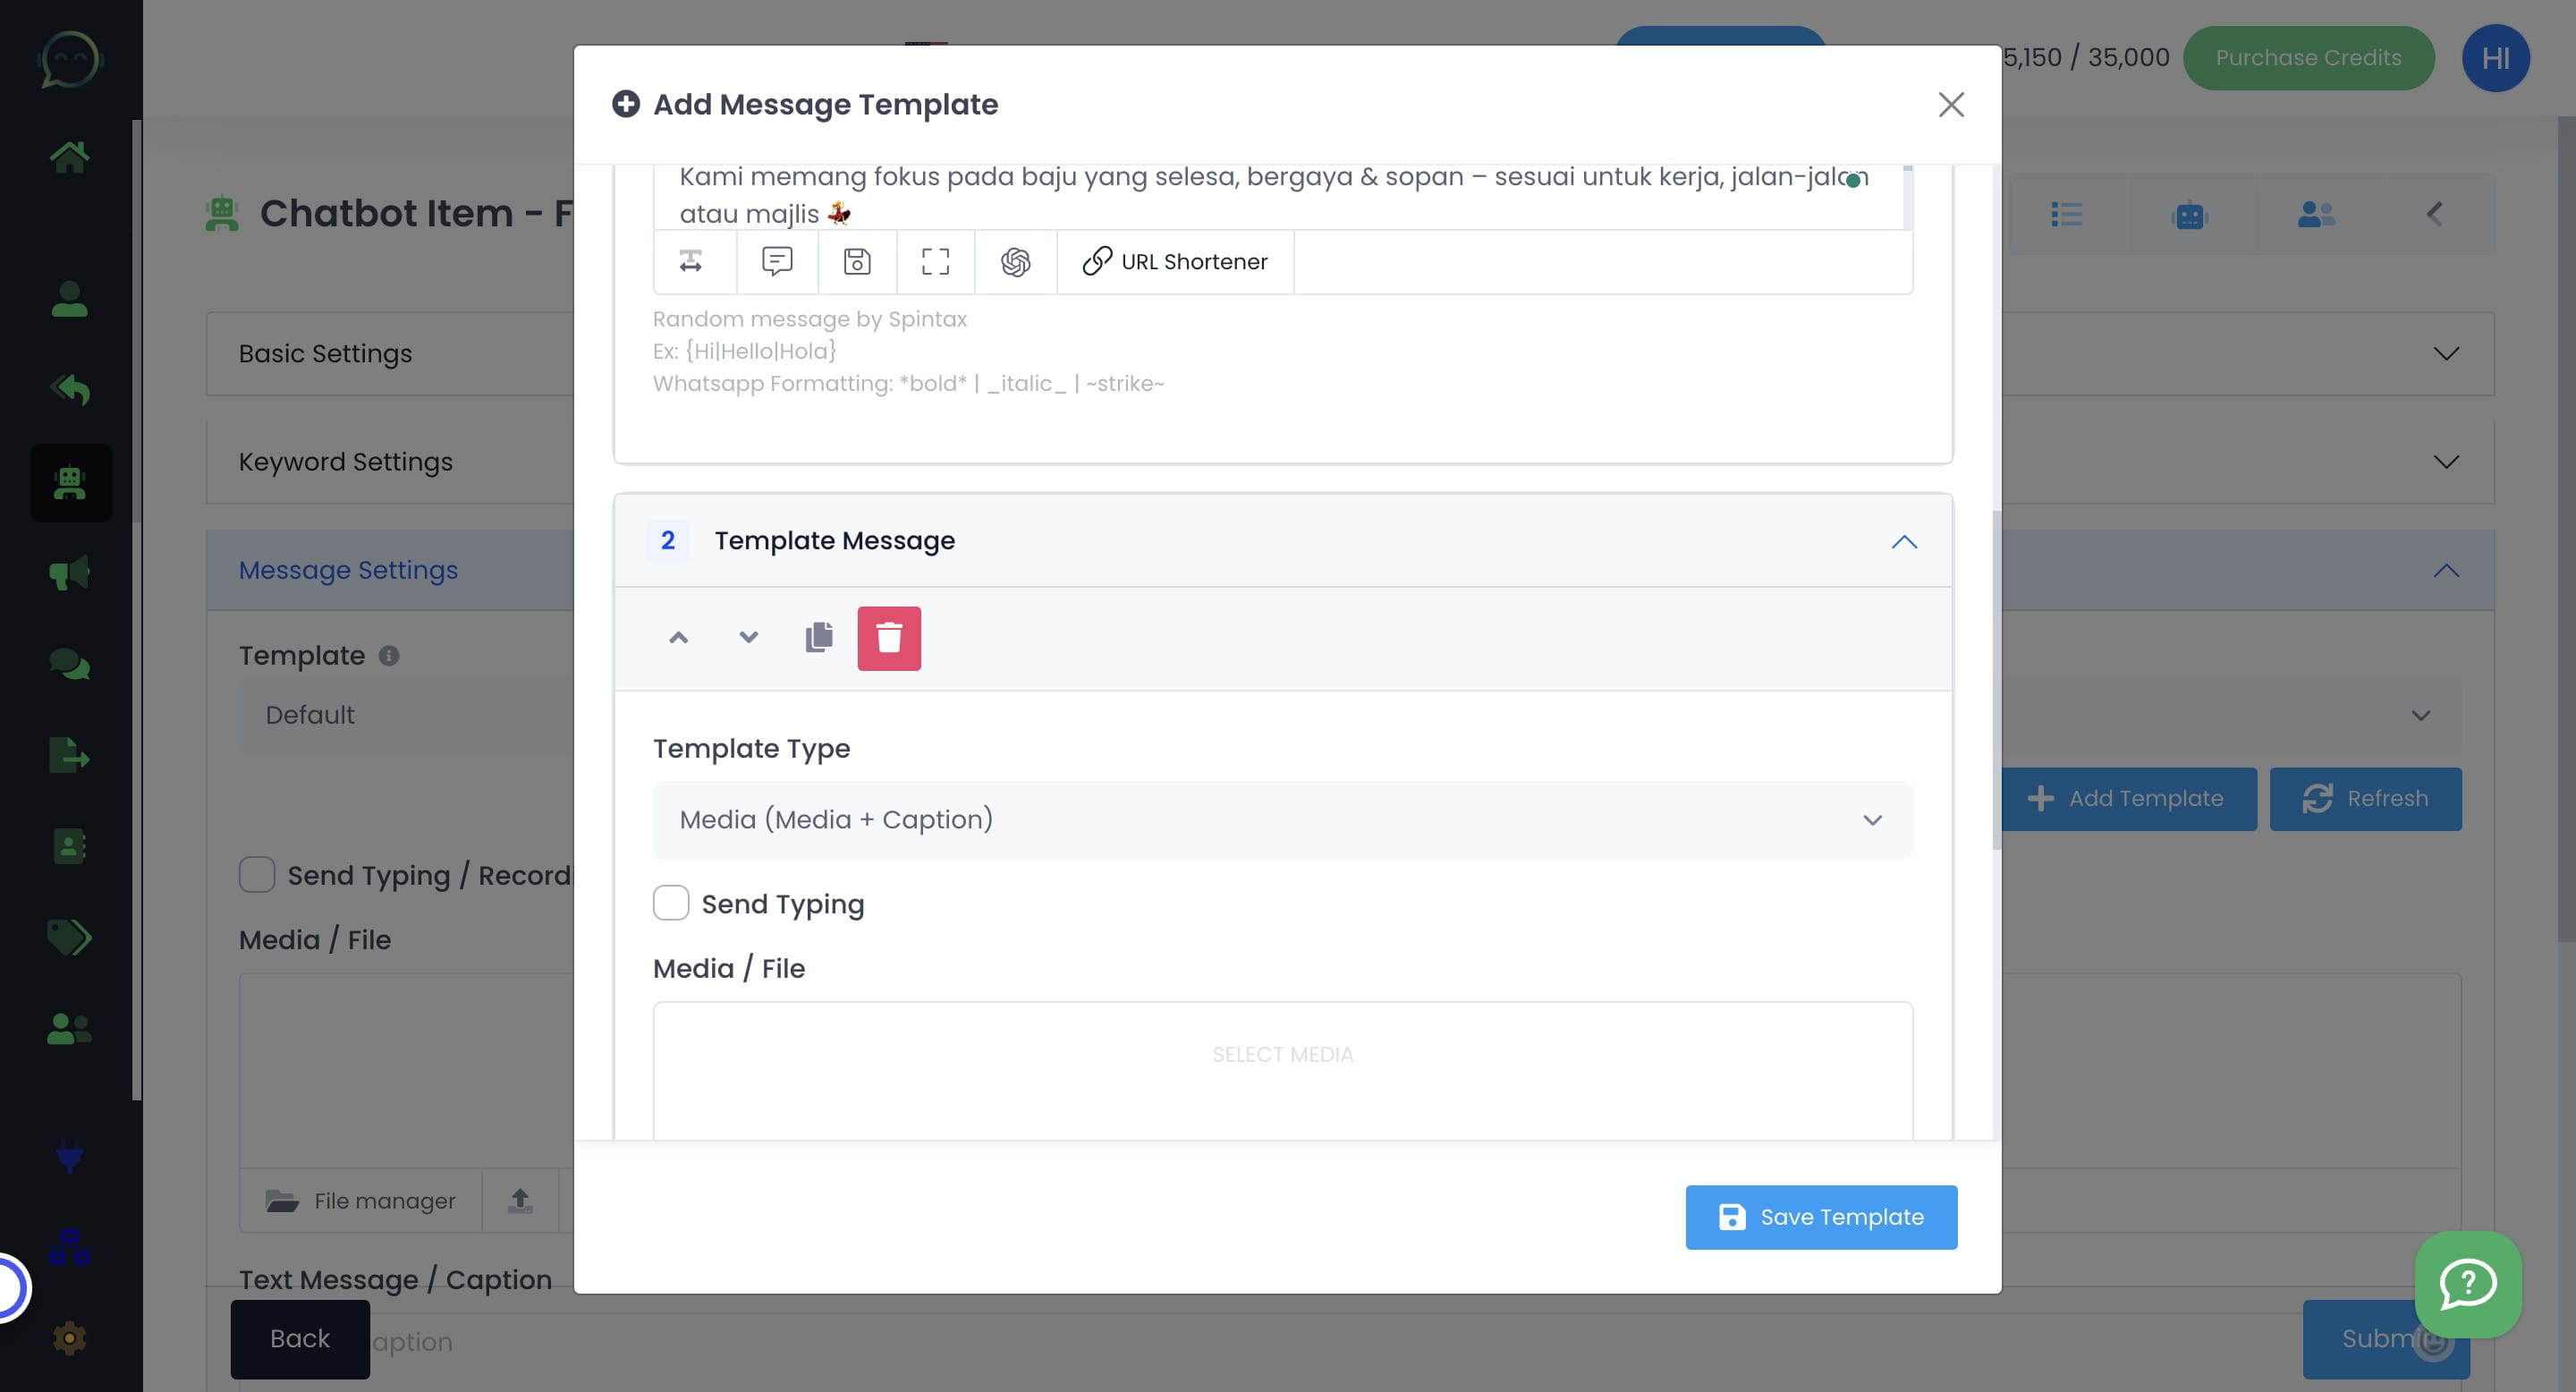This screenshot has width=2576, height=1392.
Task: Toggle the Send Typing / Record checkbox
Action: (x=257, y=875)
